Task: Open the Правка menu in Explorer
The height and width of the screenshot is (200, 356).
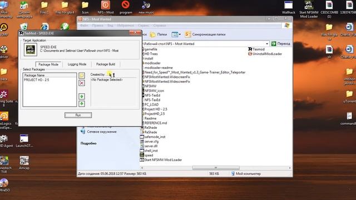Action: pos(98,26)
